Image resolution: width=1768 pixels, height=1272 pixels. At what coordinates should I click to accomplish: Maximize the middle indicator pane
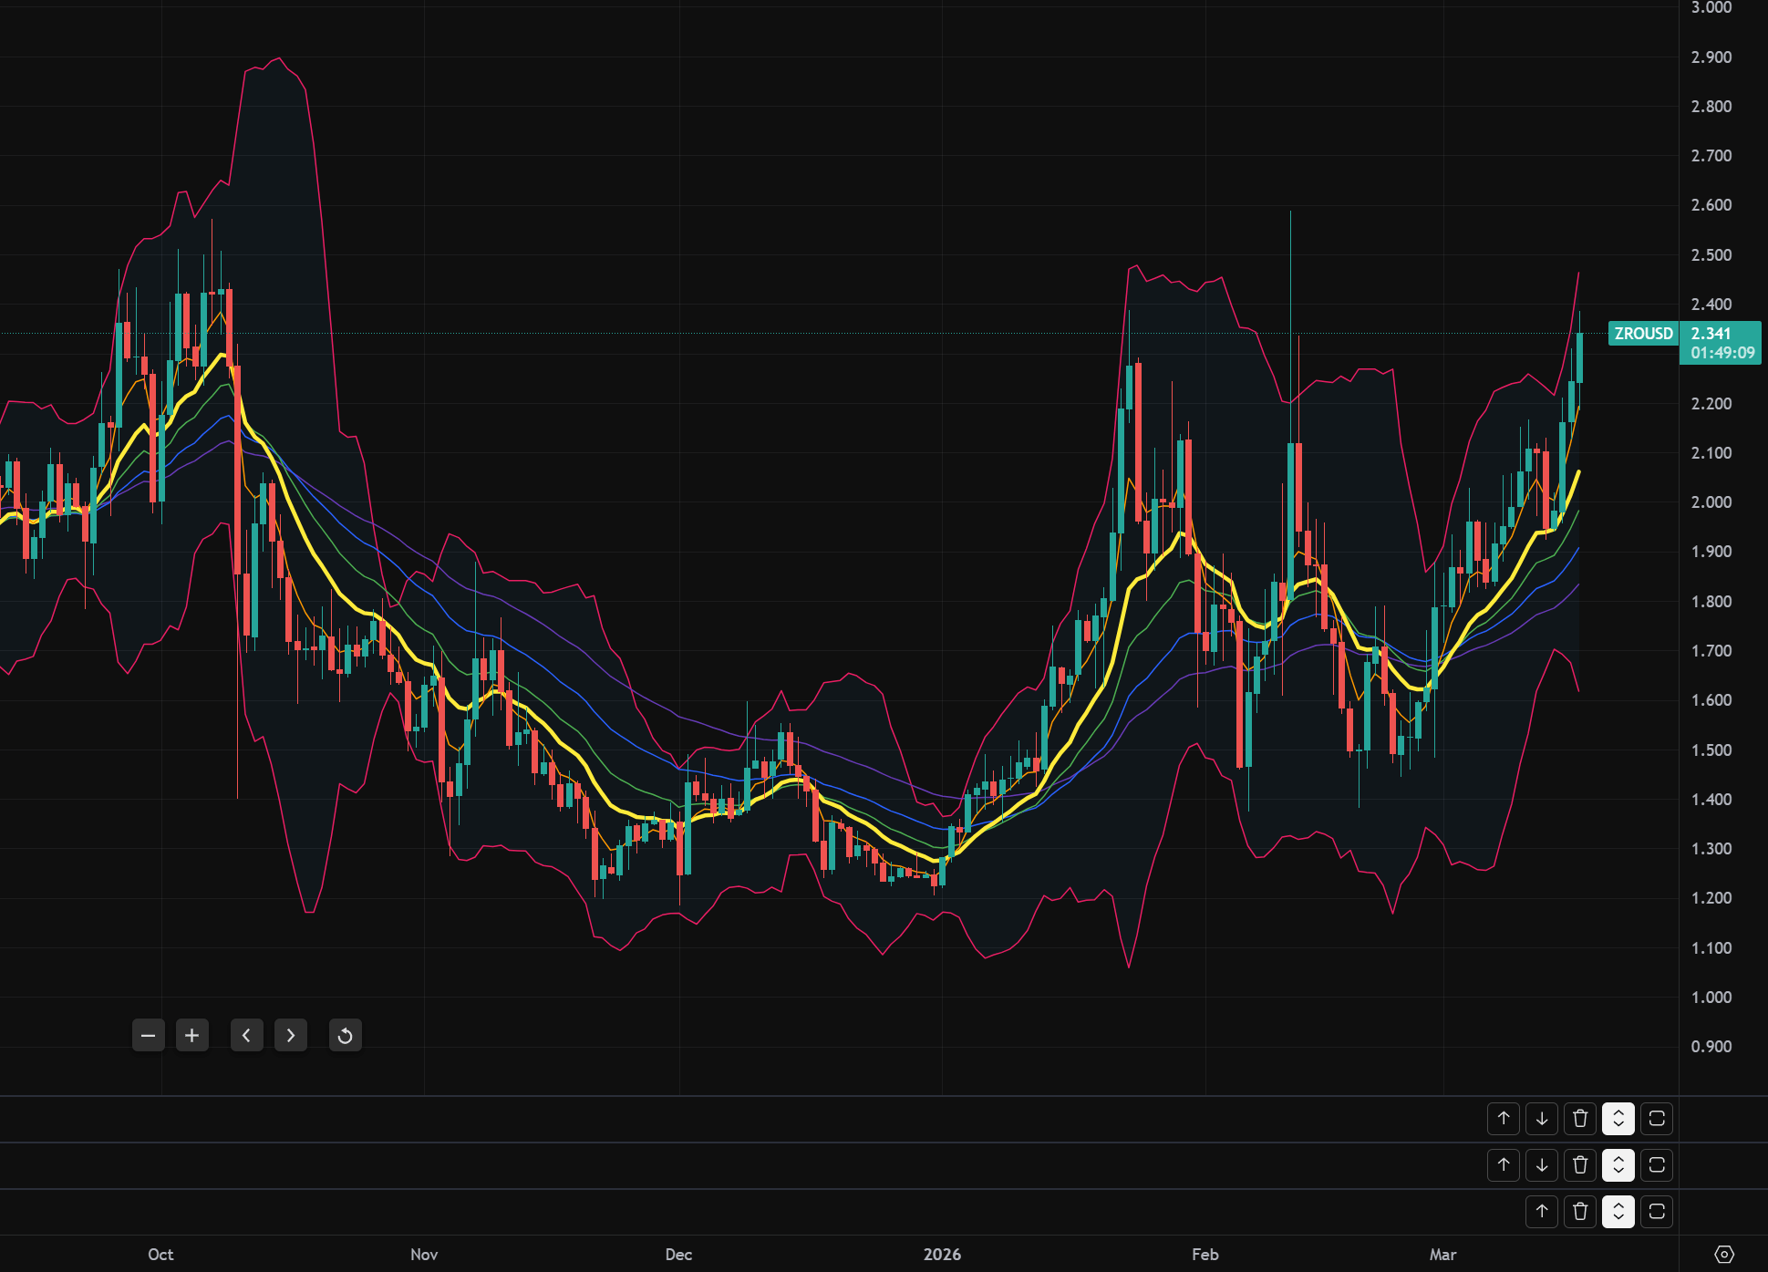click(x=1657, y=1164)
